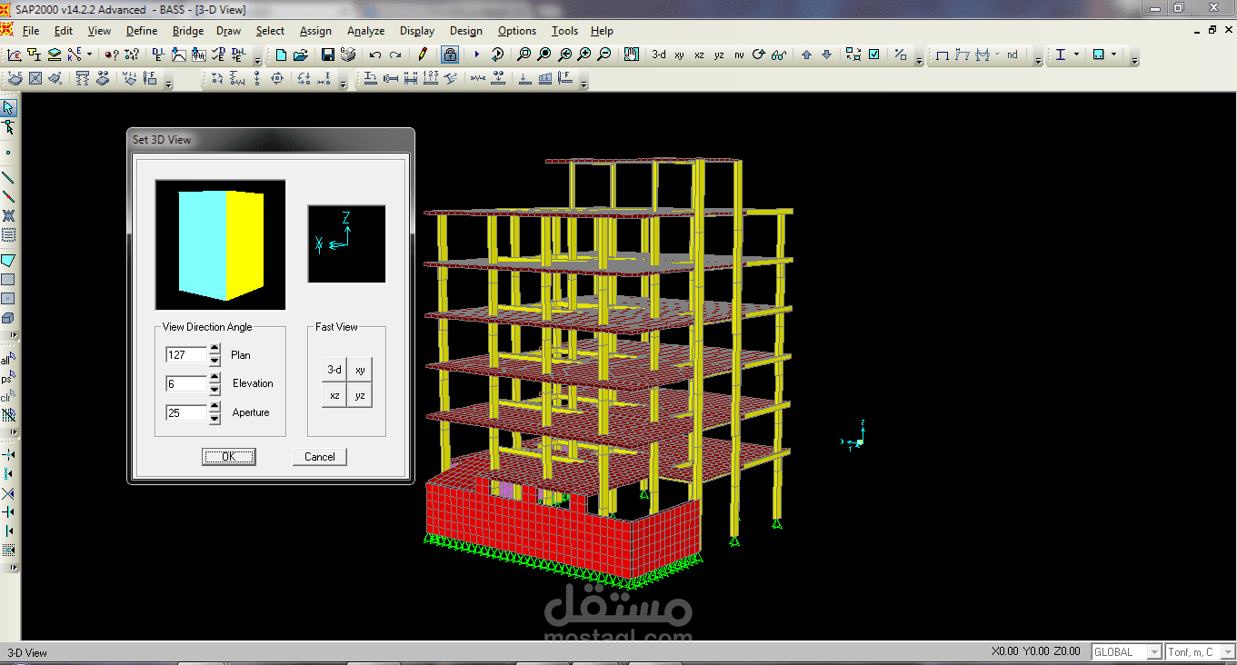Open the File menu
The width and height of the screenshot is (1237, 665).
tap(31, 31)
